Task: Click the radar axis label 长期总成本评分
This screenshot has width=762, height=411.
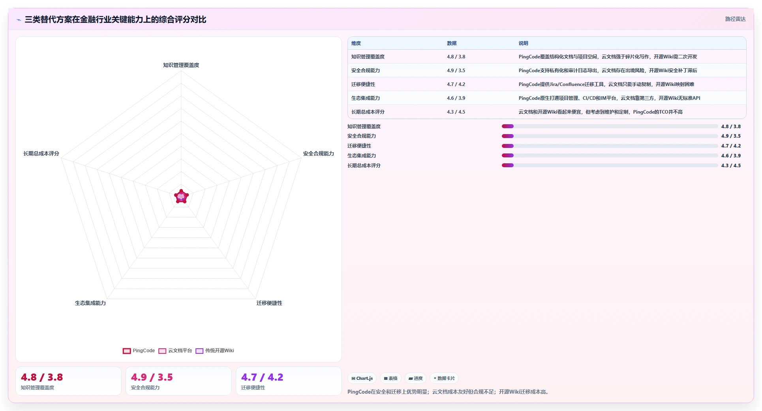Action: coord(41,153)
